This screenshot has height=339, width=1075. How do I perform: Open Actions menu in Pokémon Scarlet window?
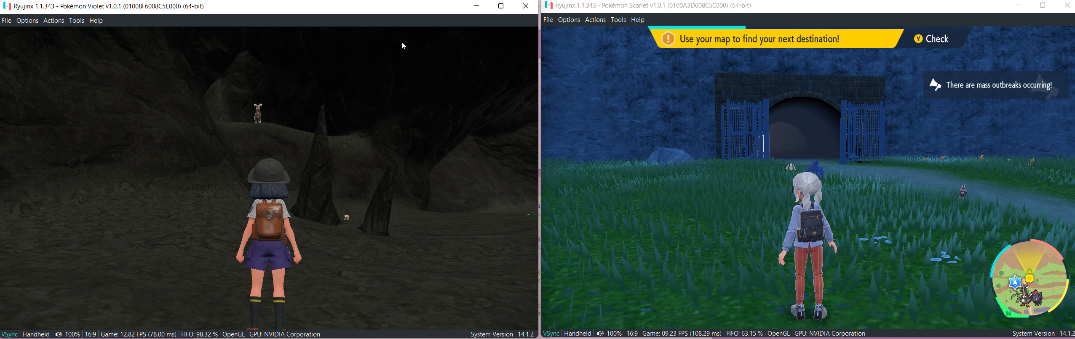tap(595, 20)
